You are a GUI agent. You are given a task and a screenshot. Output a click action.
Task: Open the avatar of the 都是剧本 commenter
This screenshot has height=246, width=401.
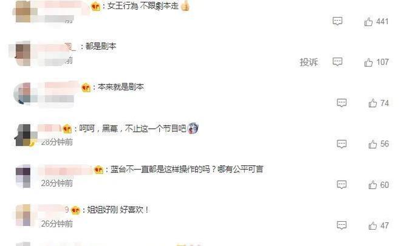23,53
